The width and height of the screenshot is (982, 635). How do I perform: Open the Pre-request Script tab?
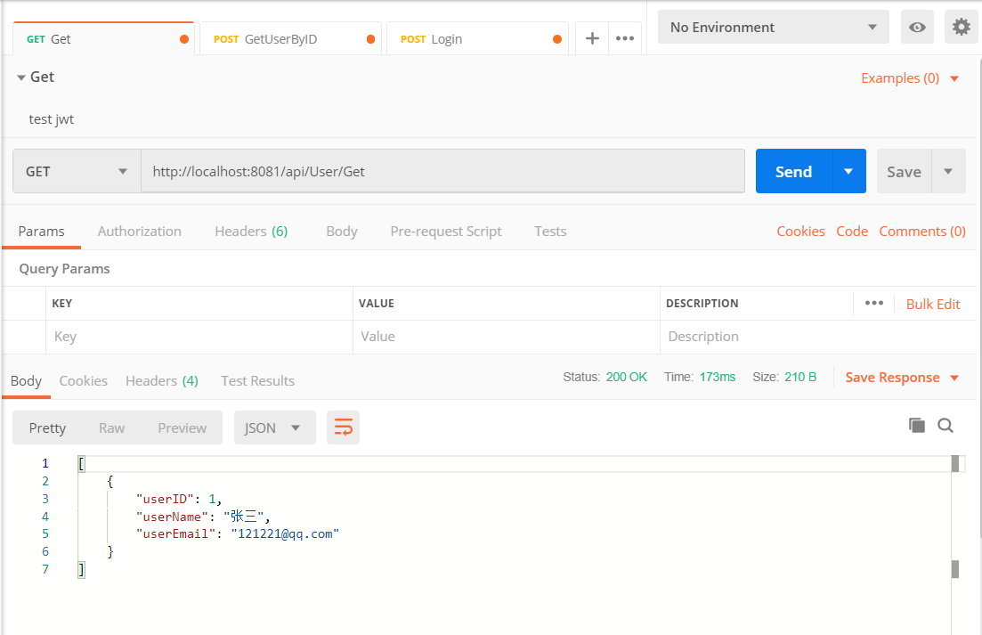point(446,231)
